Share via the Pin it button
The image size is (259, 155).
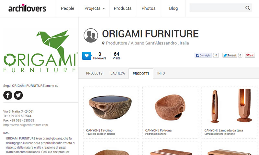pyautogui.click(x=250, y=55)
